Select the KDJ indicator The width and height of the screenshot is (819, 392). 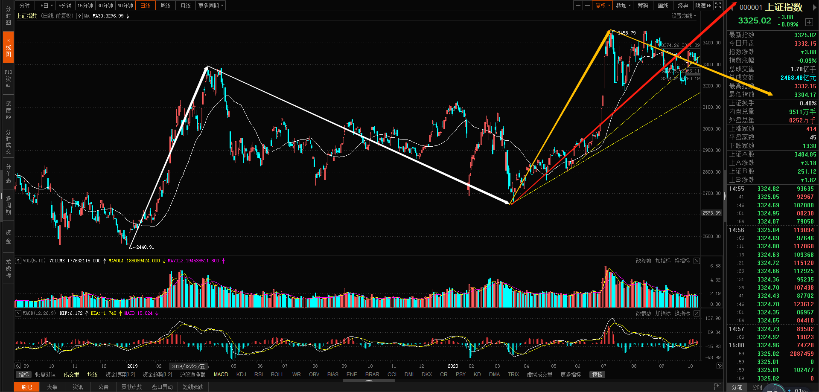click(x=241, y=375)
